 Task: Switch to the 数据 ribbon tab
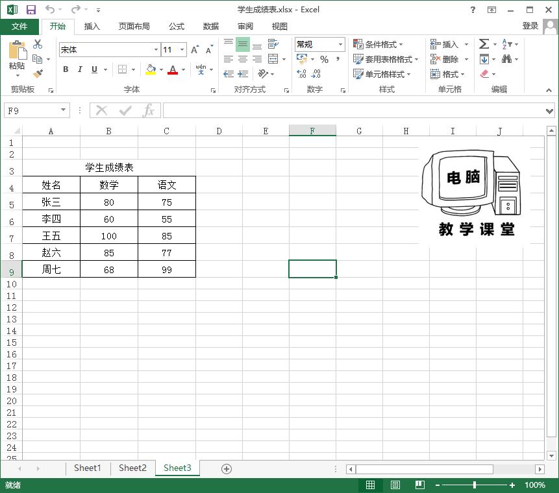[210, 26]
